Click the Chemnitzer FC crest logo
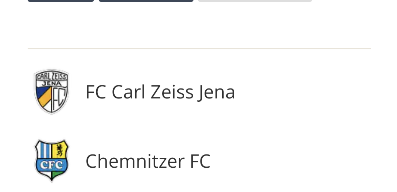The image size is (397, 192). (x=52, y=160)
